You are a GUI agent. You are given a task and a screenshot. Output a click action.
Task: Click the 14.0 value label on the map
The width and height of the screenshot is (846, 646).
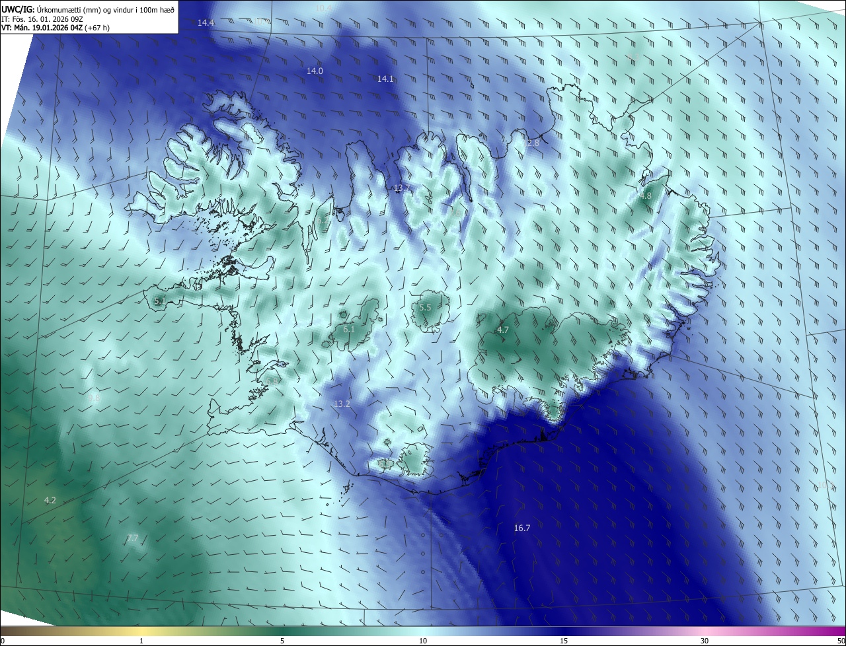[x=315, y=71]
